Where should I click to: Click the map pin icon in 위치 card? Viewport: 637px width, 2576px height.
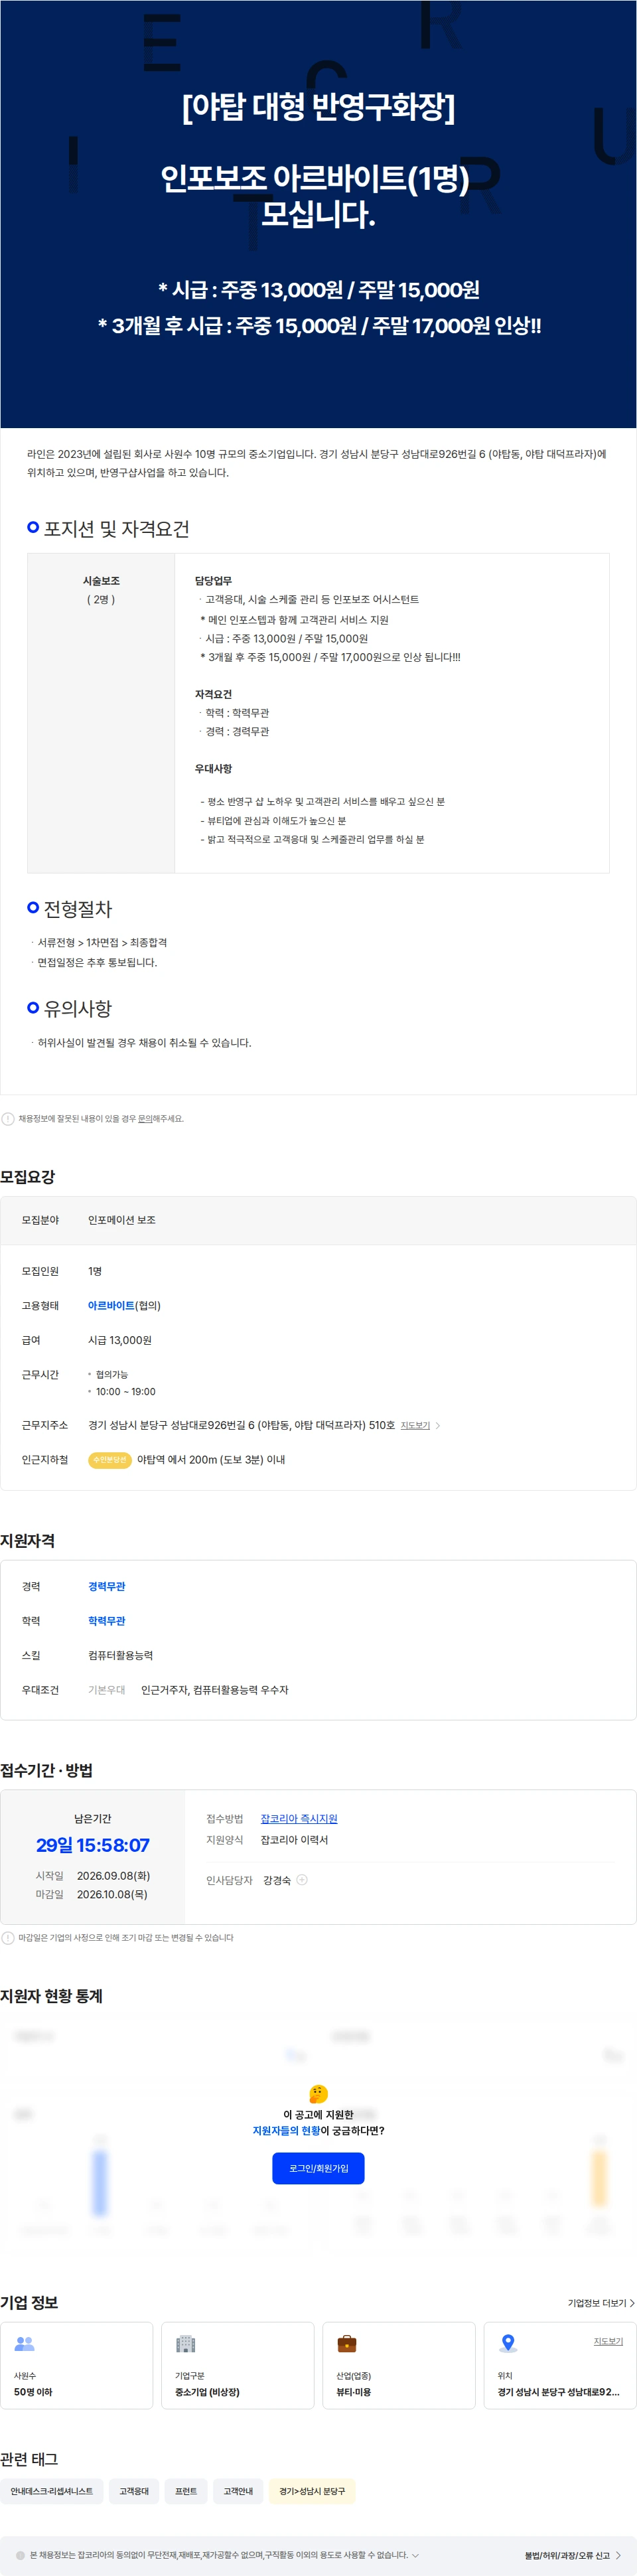tap(508, 2343)
